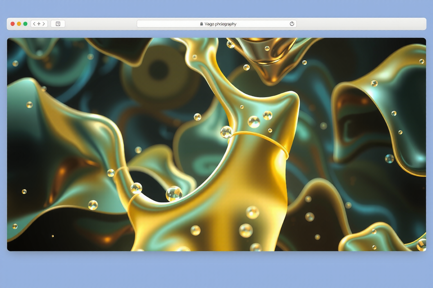Image resolution: width=433 pixels, height=288 pixels.
Task: Click the cut-off bubble at image's bottom-right corner
Action: (421, 244)
